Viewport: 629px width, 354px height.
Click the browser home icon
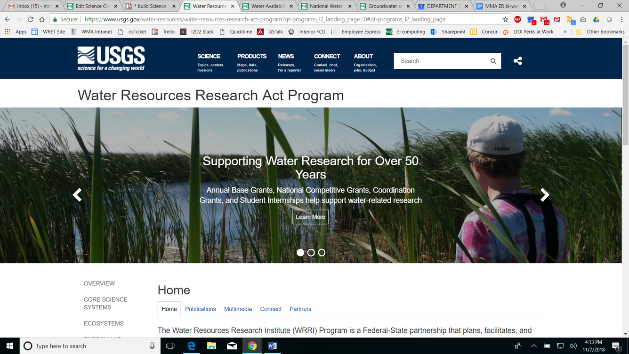[42, 19]
